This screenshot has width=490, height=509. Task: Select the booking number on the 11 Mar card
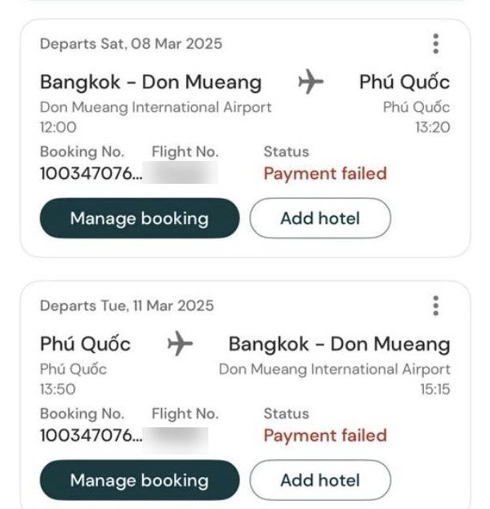[x=90, y=435]
